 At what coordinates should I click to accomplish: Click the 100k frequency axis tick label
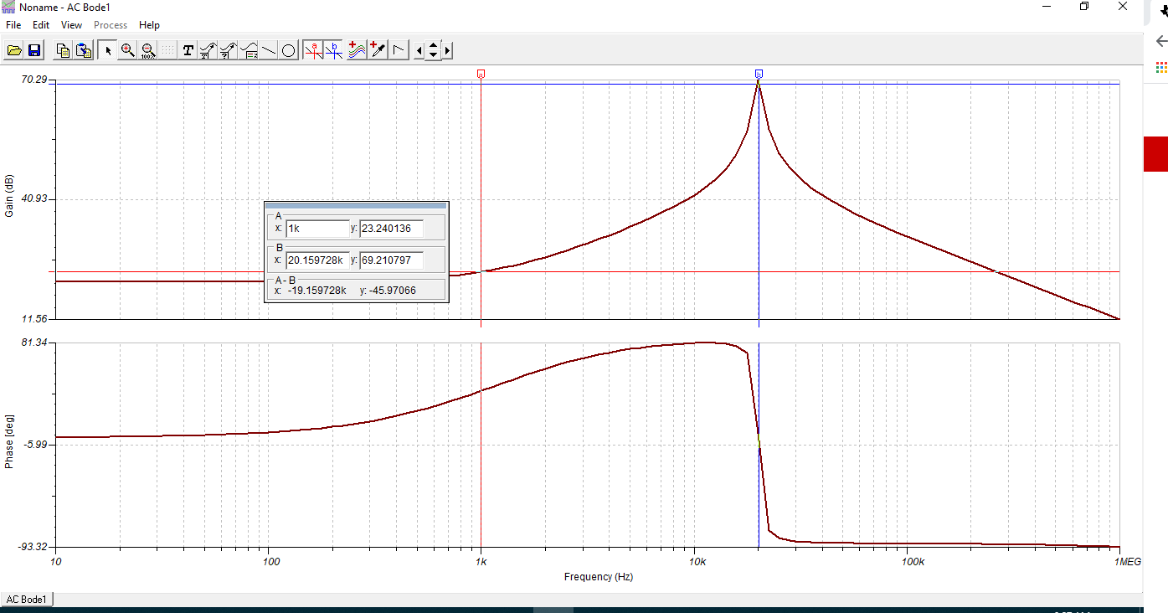(913, 561)
